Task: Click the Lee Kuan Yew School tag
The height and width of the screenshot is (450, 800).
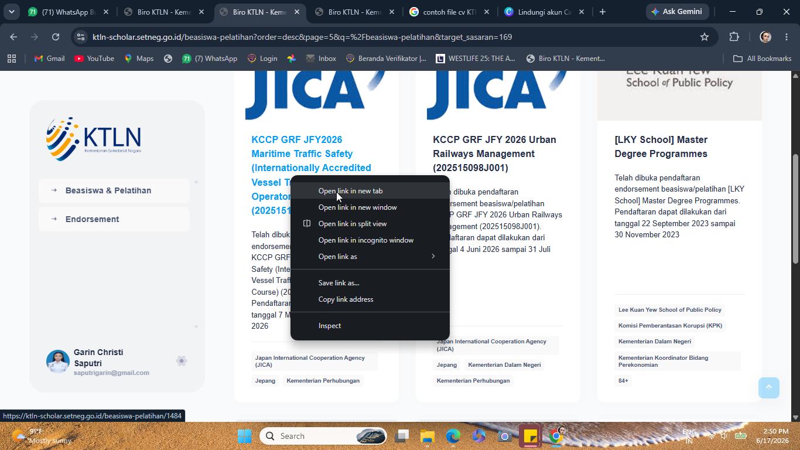Action: click(670, 310)
